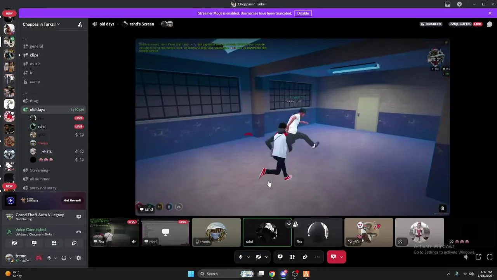The height and width of the screenshot is (280, 497).
Task: Enter full screen for the stream
Action: point(490,257)
